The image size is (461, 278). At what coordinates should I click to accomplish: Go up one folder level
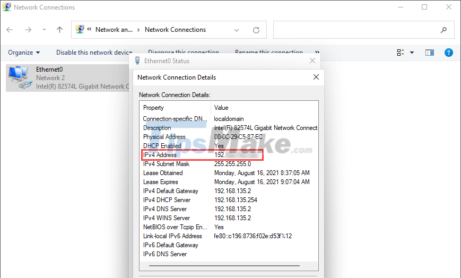[x=60, y=30]
